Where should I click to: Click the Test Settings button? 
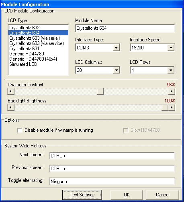pyautogui.click(x=82, y=195)
